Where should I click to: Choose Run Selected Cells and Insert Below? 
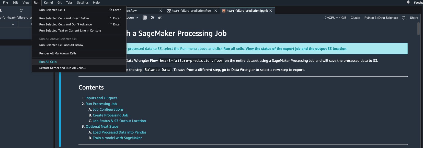pyautogui.click(x=79, y=18)
